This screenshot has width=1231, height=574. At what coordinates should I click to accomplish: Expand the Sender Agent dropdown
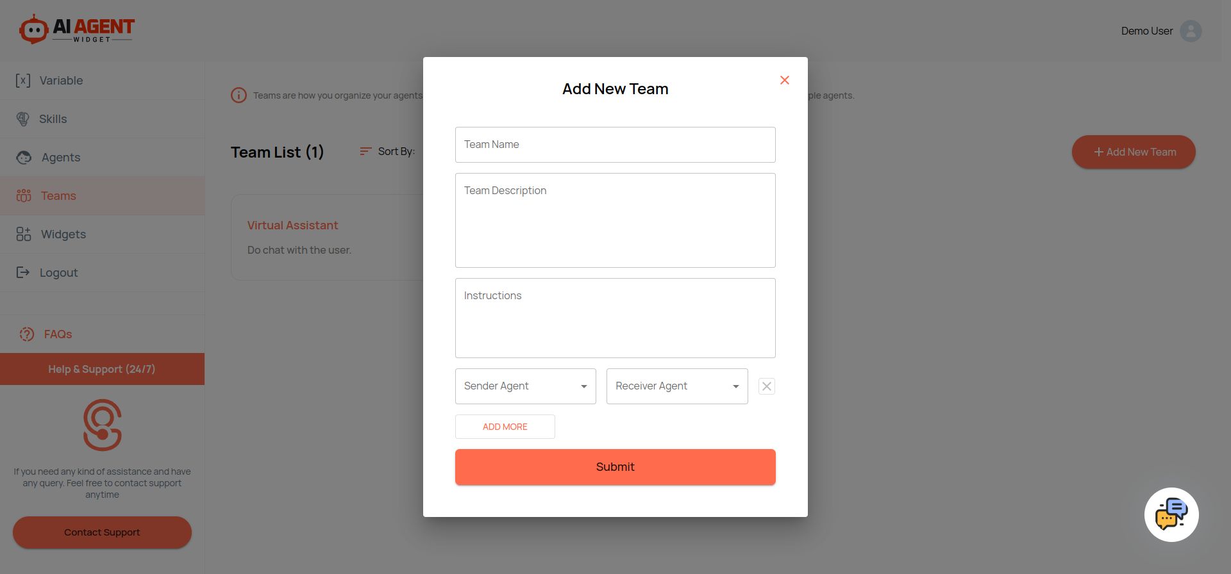point(525,386)
